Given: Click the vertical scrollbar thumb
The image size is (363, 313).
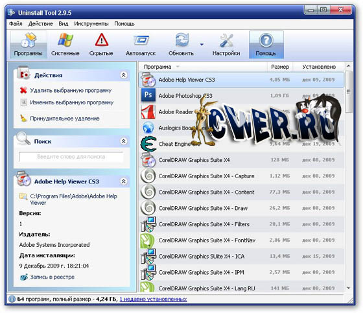Looking at the screenshot, I should tap(349, 91).
